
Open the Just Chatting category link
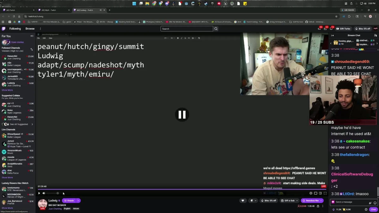tap(55, 209)
